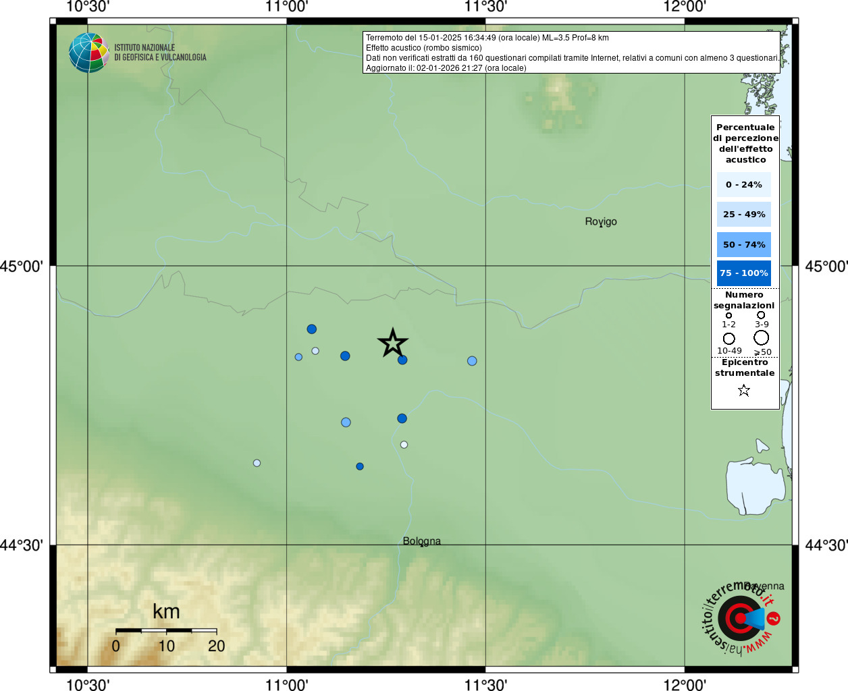Select the medium blue dot below the central dark blue dot
Screen dimensions: 848x691
(x=346, y=422)
